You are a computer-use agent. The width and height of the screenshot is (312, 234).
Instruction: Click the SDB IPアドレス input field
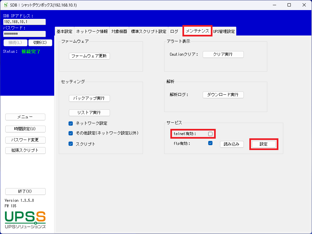pos(24,22)
